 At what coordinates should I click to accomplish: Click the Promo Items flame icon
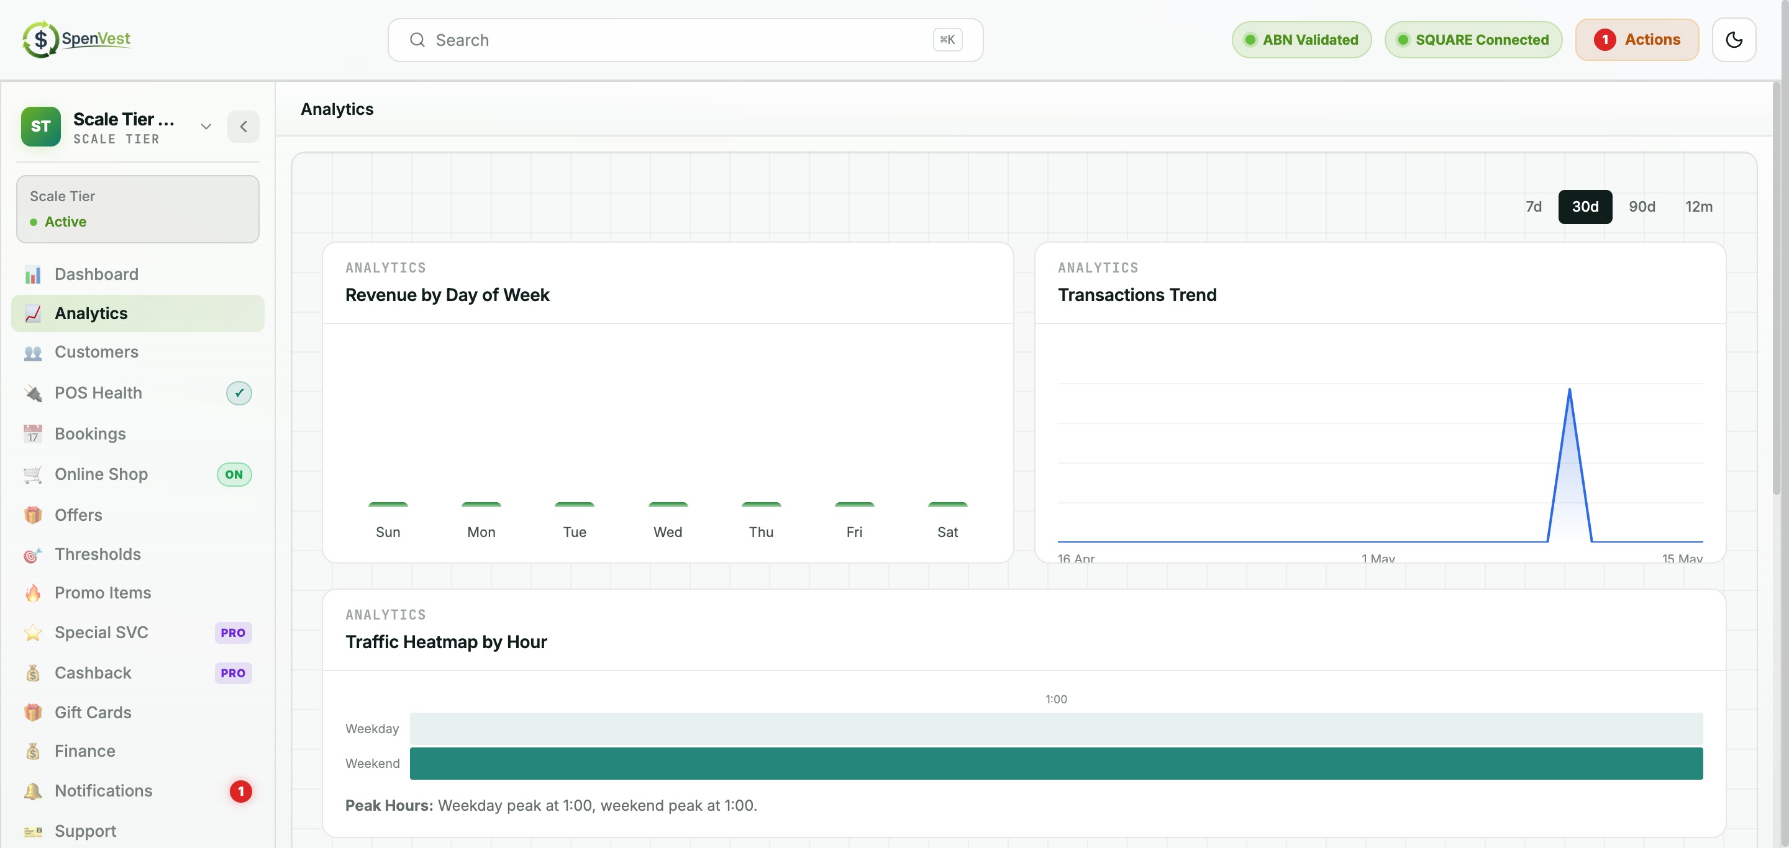33,593
